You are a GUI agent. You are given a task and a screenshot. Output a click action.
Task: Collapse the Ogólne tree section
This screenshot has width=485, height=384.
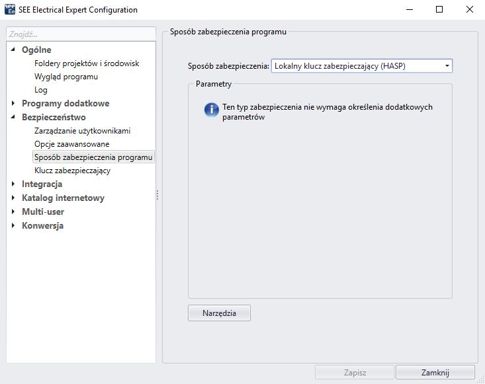[13, 50]
